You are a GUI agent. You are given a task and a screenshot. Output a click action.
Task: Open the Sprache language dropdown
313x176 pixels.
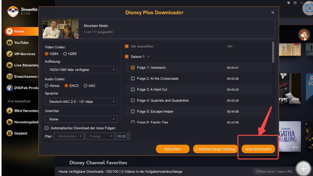(81, 101)
